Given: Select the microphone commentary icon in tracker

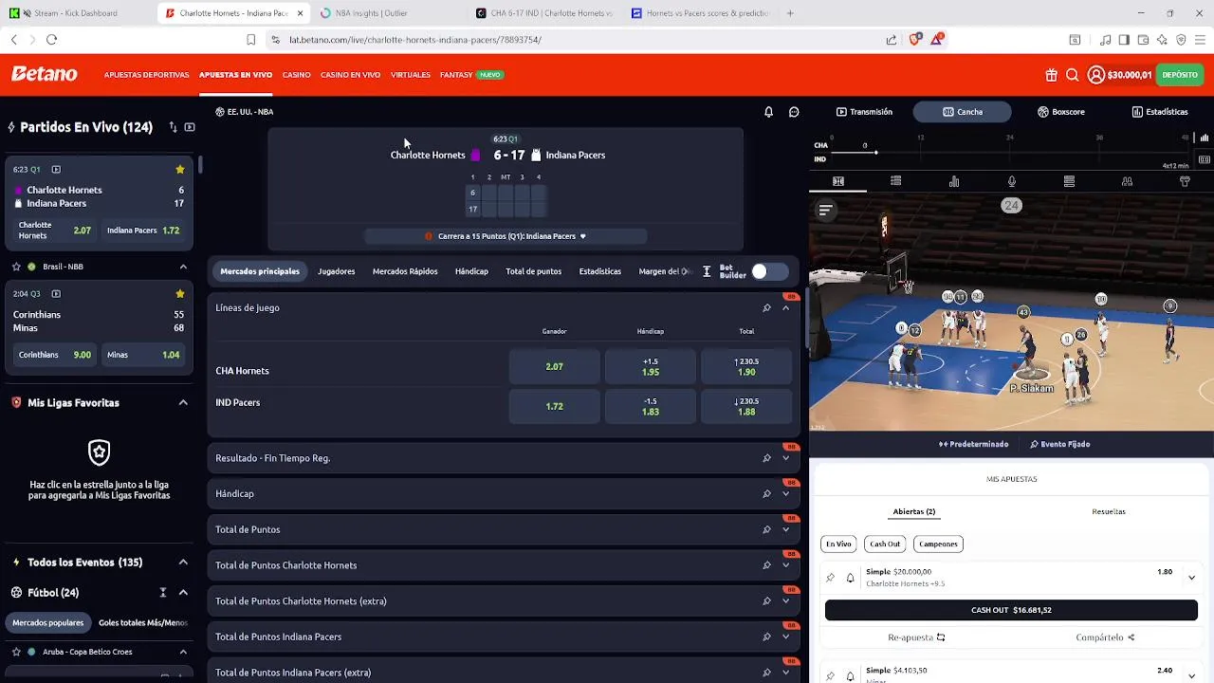Looking at the screenshot, I should click(1012, 181).
